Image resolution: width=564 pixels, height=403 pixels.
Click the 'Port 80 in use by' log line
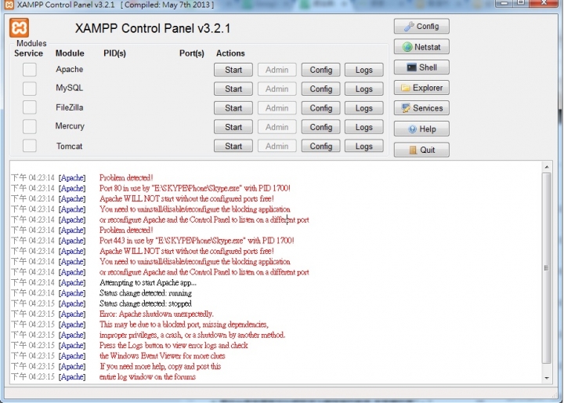pos(195,188)
